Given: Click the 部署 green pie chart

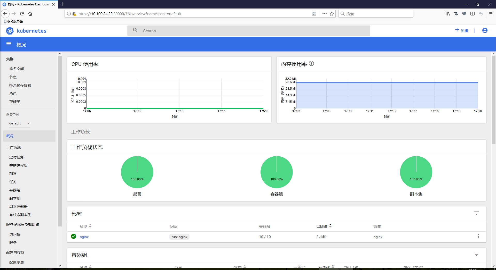Looking at the screenshot, I should pos(137,172).
